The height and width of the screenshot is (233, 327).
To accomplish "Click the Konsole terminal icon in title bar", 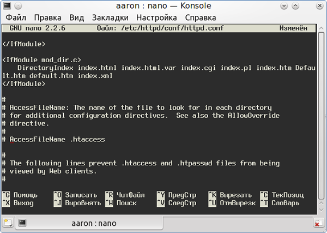I will (x=7, y=6).
